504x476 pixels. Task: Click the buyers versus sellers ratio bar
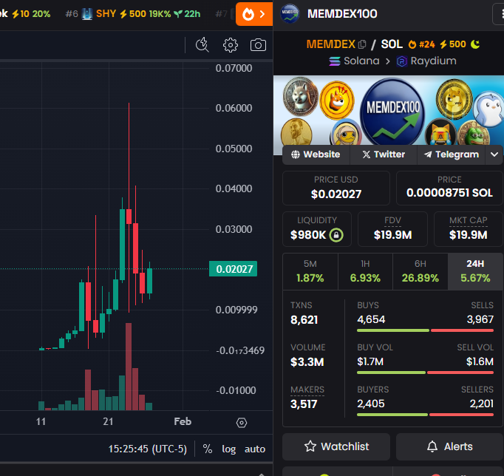pos(425,415)
